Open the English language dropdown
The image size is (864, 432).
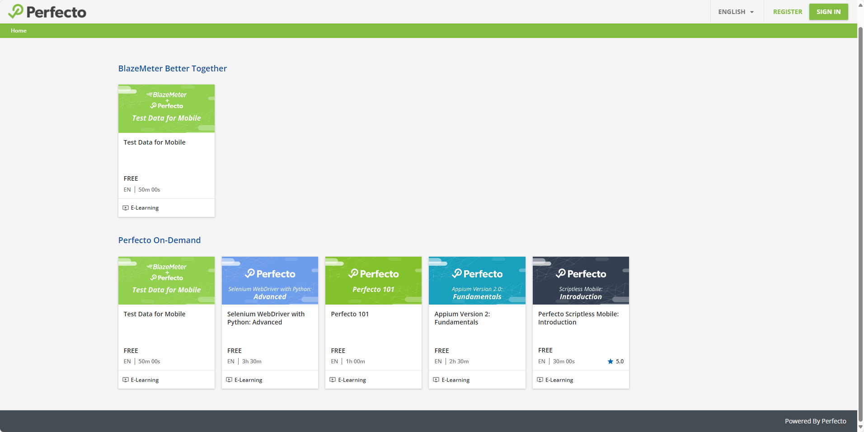click(736, 12)
